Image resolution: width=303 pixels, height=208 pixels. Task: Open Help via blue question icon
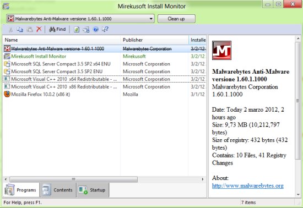click(x=96, y=29)
